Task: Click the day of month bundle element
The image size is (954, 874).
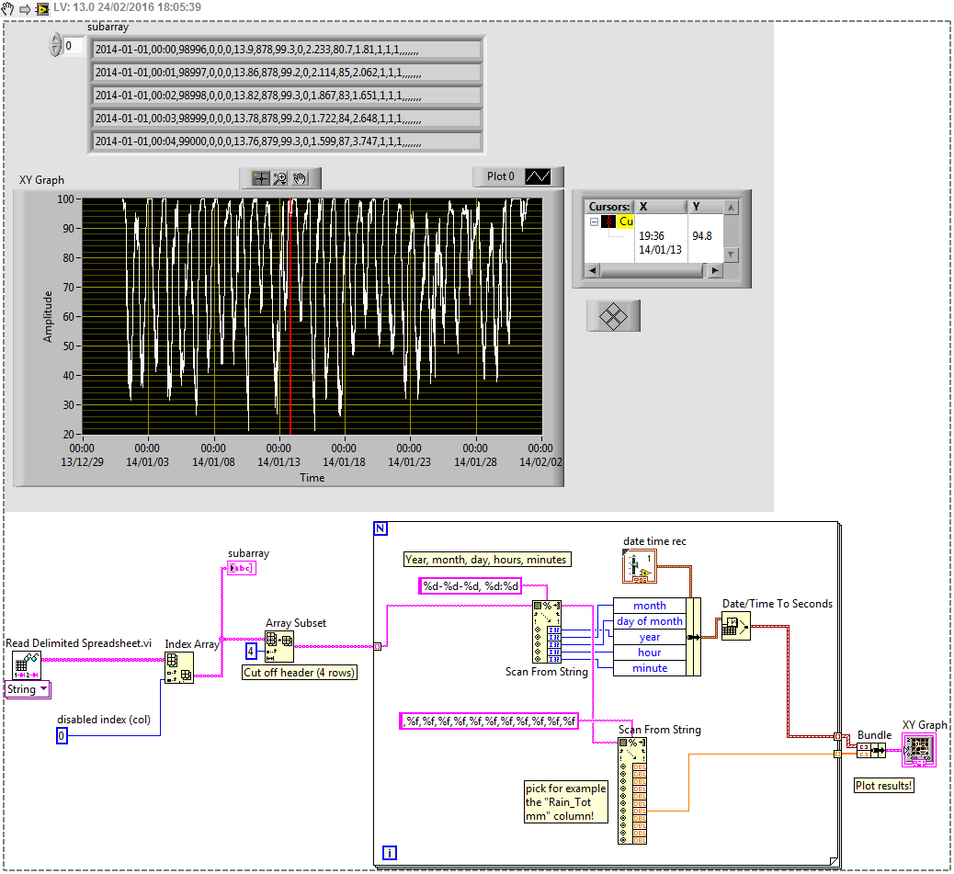Action: (x=649, y=621)
